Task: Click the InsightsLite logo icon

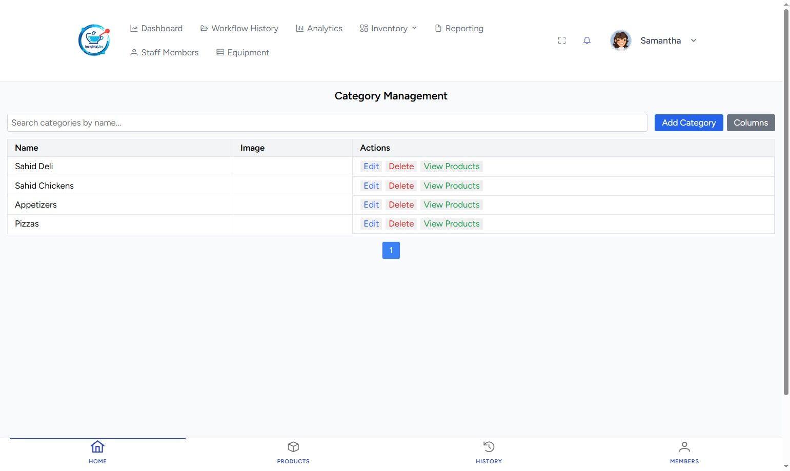Action: click(94, 40)
